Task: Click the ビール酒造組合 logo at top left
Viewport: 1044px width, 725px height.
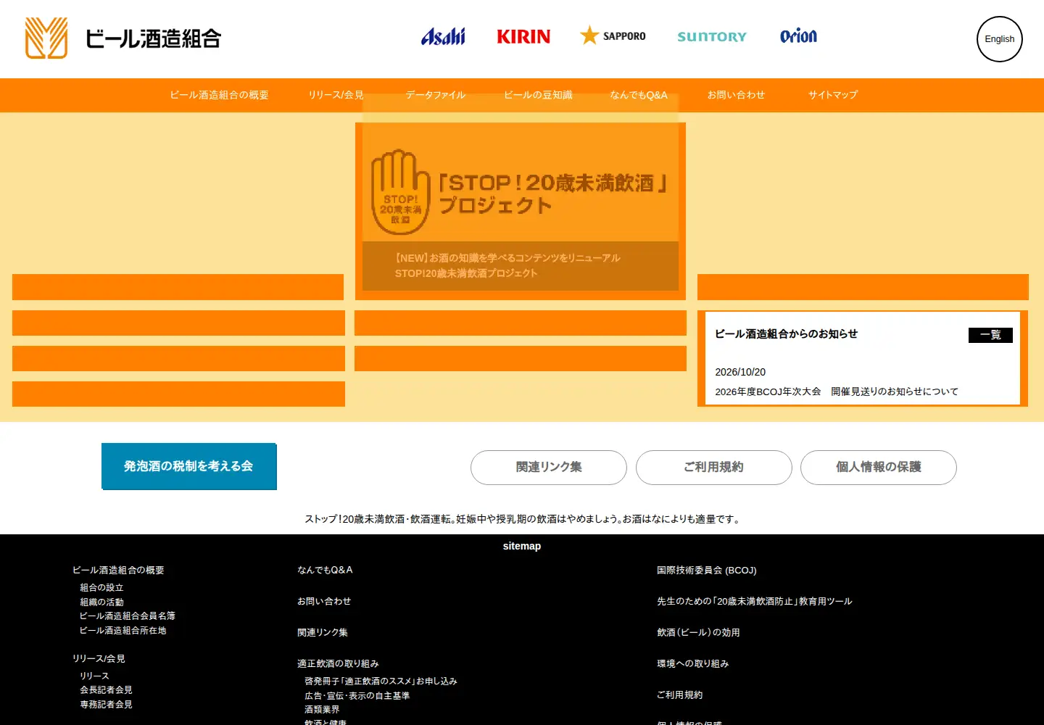Action: (x=123, y=38)
